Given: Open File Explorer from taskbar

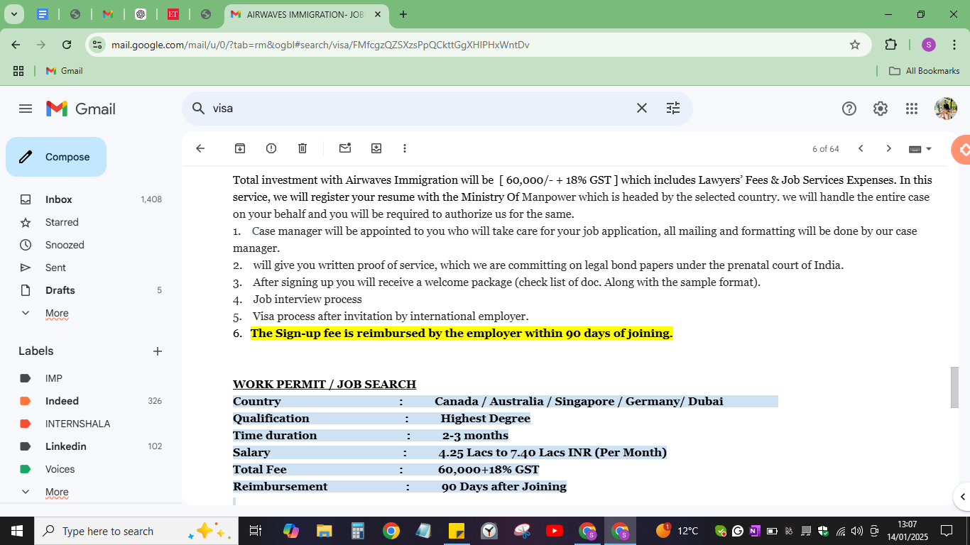Looking at the screenshot, I should 324,531.
